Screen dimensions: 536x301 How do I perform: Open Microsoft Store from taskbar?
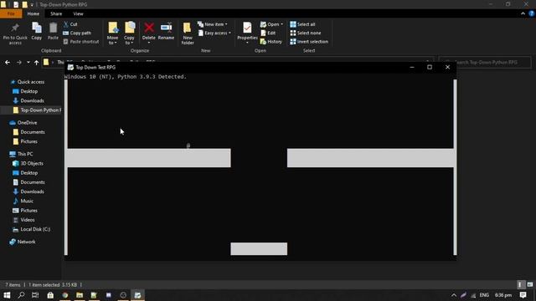(50, 295)
